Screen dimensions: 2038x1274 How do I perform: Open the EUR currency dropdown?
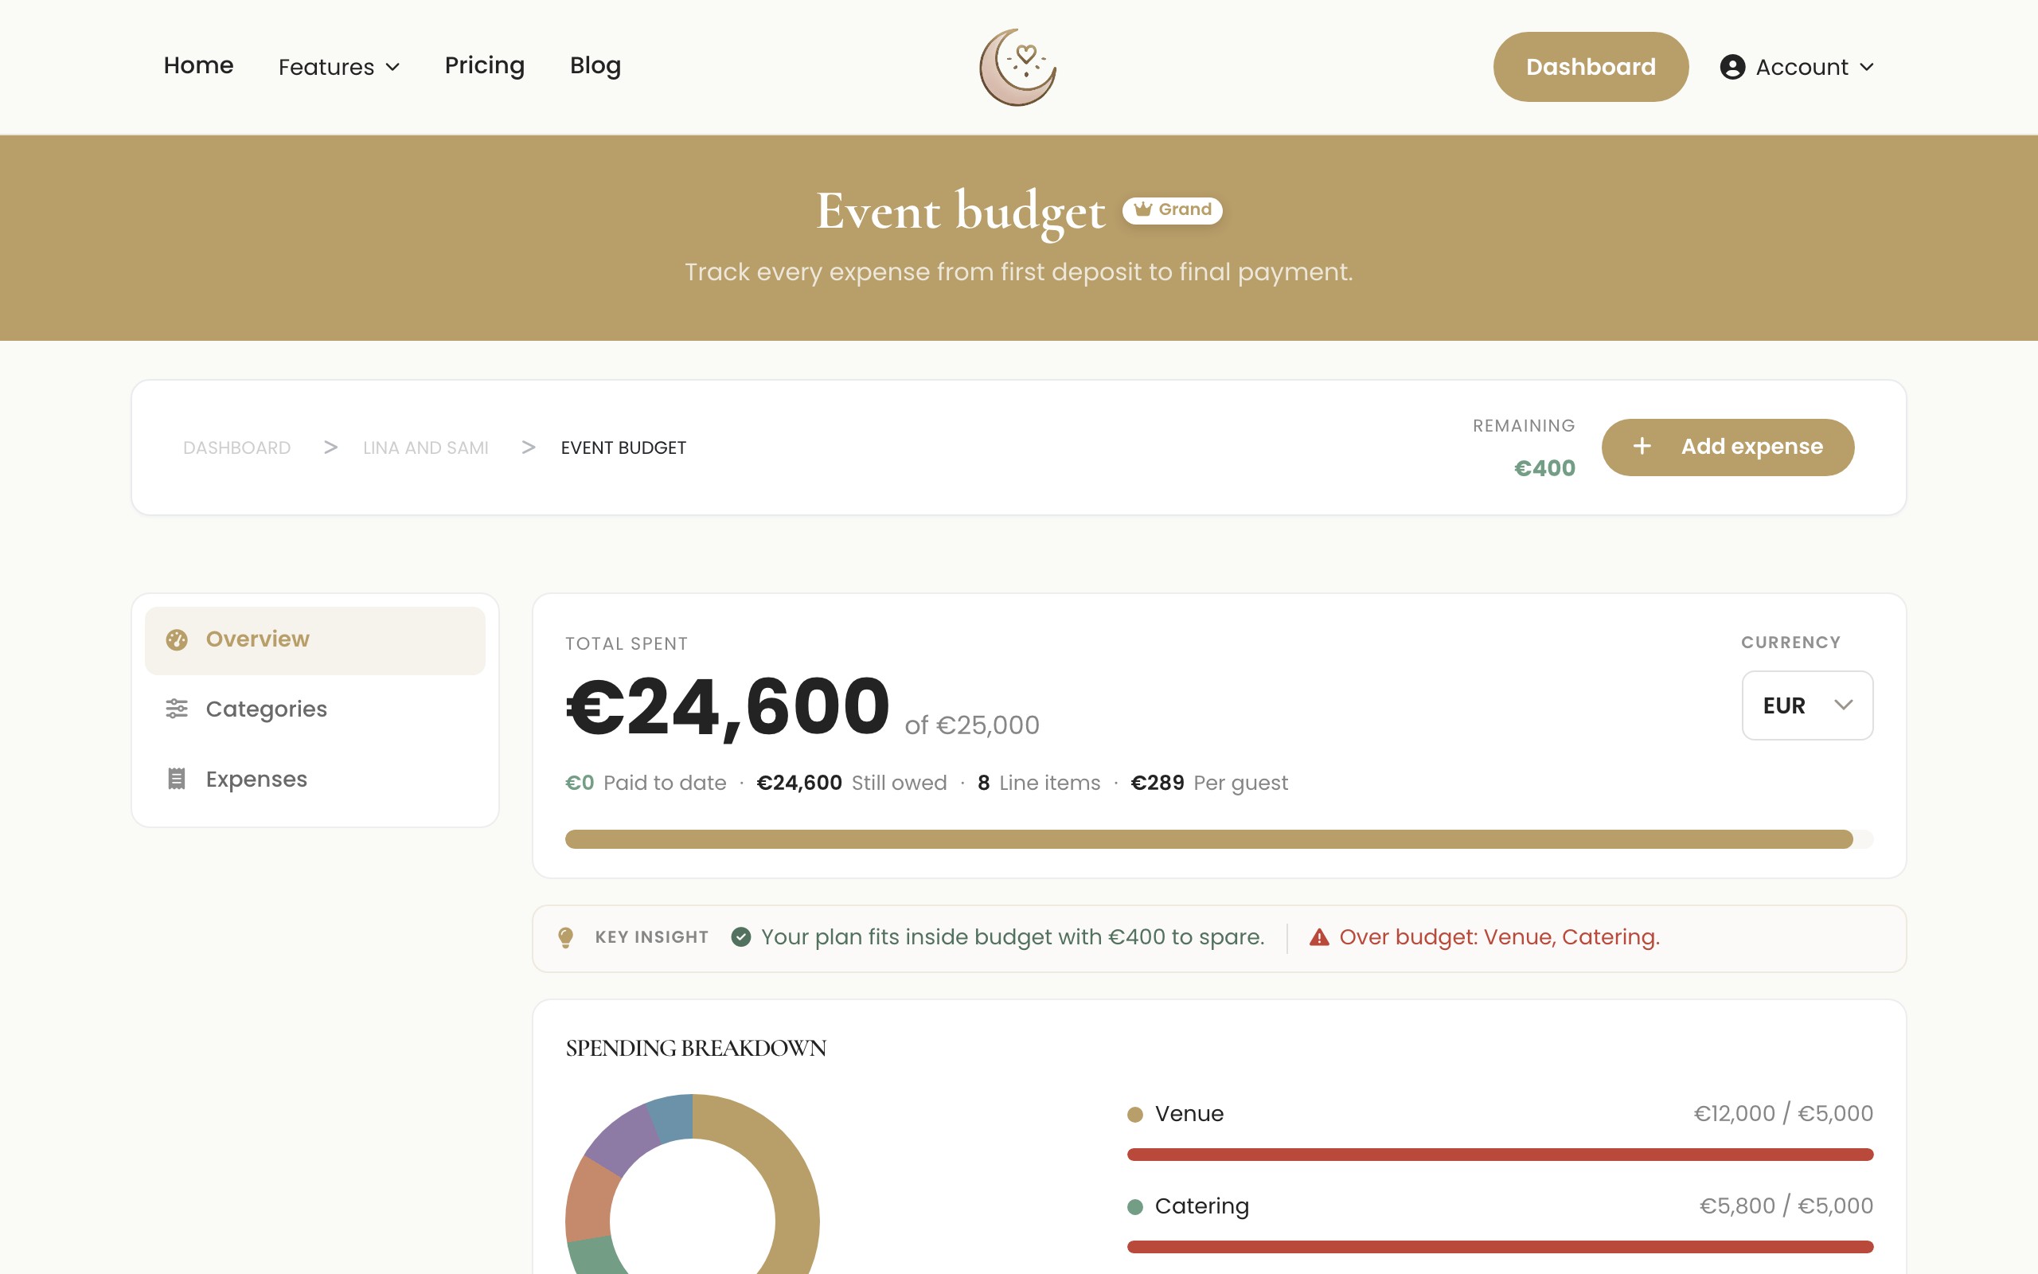1807,705
